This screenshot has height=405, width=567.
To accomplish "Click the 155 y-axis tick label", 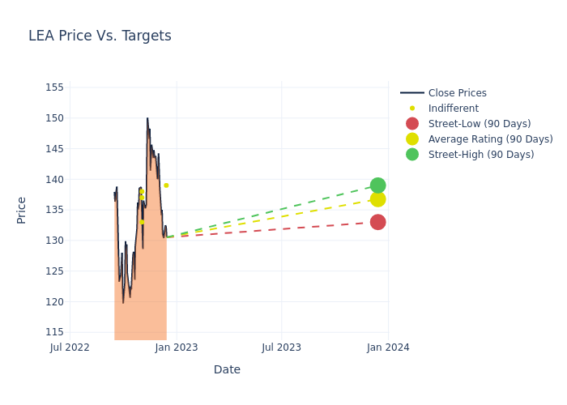I will point(54,87).
